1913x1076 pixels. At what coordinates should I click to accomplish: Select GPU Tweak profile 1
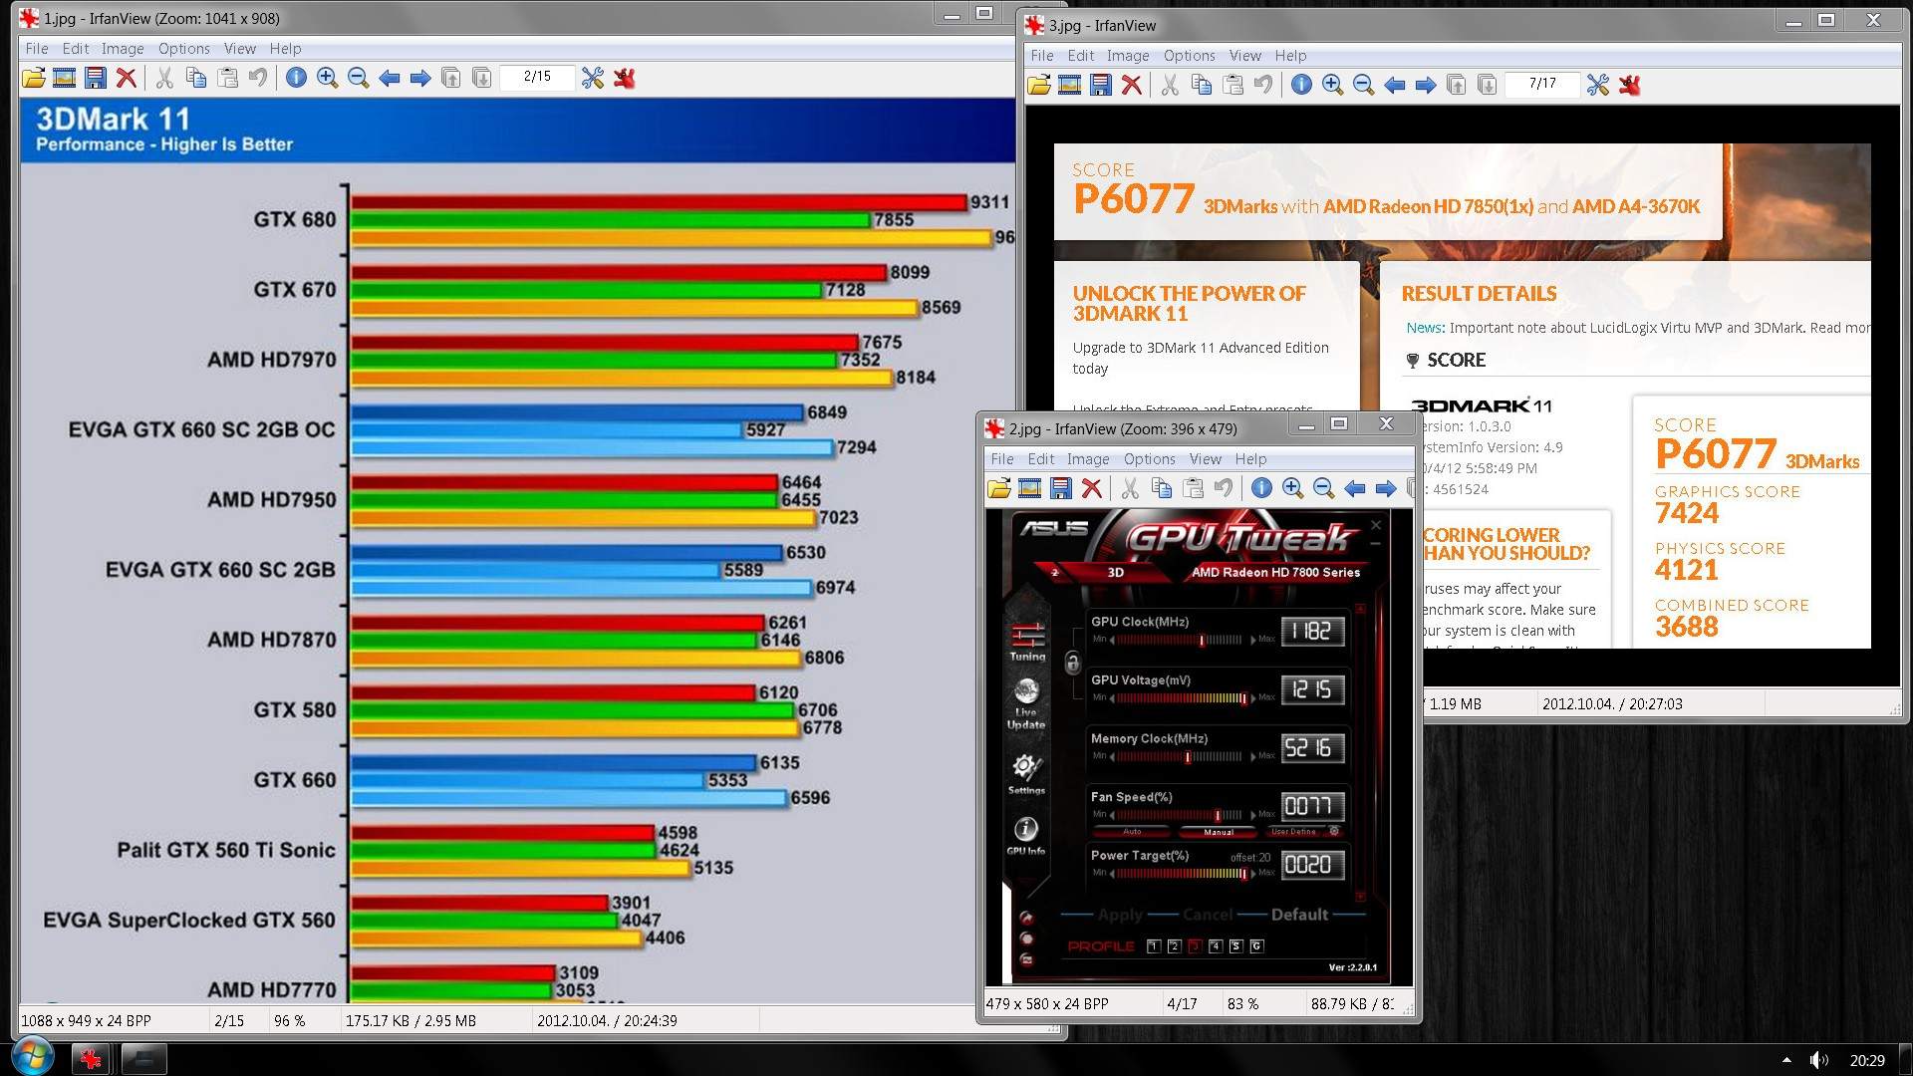point(1154,946)
